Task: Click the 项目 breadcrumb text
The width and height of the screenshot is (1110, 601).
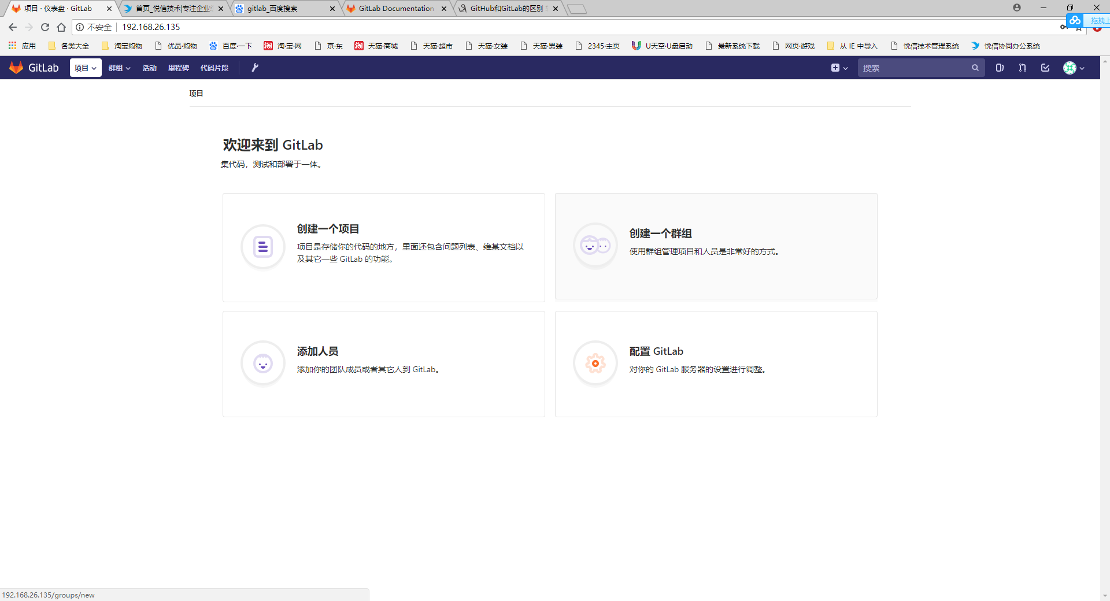Action: (196, 93)
